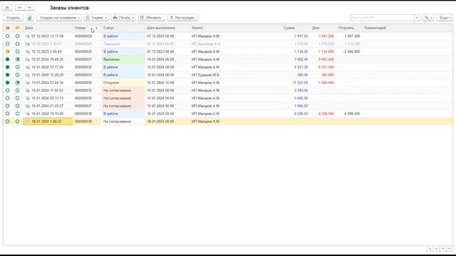Select the Выполнен status cell
The width and height of the screenshot is (456, 256).
pyautogui.click(x=123, y=59)
